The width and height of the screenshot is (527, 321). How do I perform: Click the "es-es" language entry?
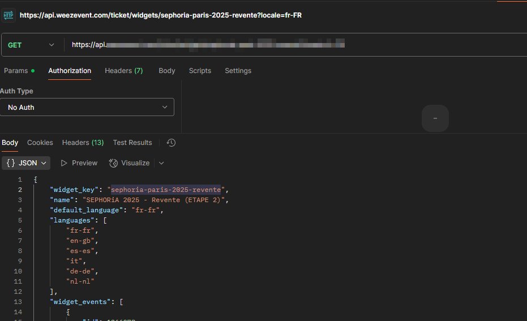[x=80, y=251]
